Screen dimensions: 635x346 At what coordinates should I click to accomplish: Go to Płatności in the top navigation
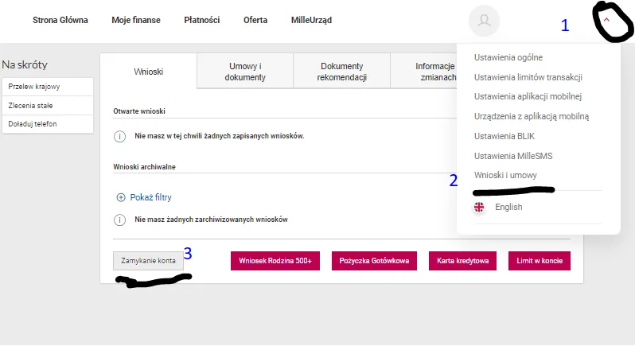201,20
